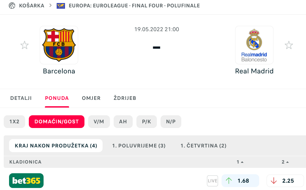
Task: Choose the AH bet type
Action: pyautogui.click(x=123, y=122)
